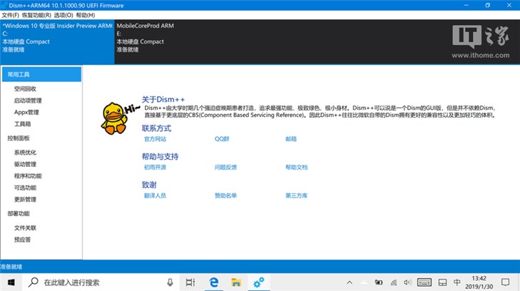This screenshot has height=291, width=520.
Task: Click the 赞助名单 link
Action: 226,195
